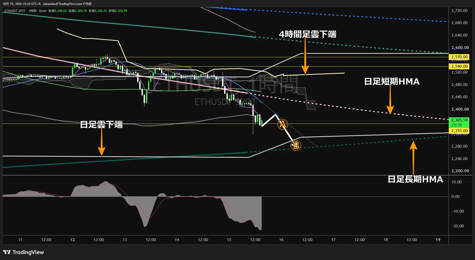Click the high value 高値2,365.70
This screenshot has width=475, height=260.
78,11
